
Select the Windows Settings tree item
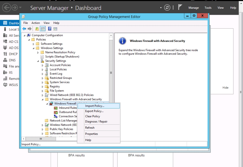click(52, 48)
